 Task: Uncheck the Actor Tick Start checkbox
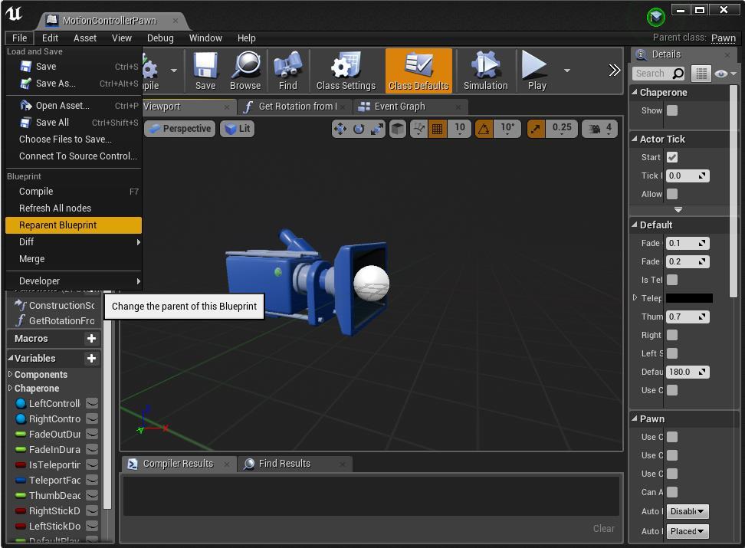[x=672, y=157]
